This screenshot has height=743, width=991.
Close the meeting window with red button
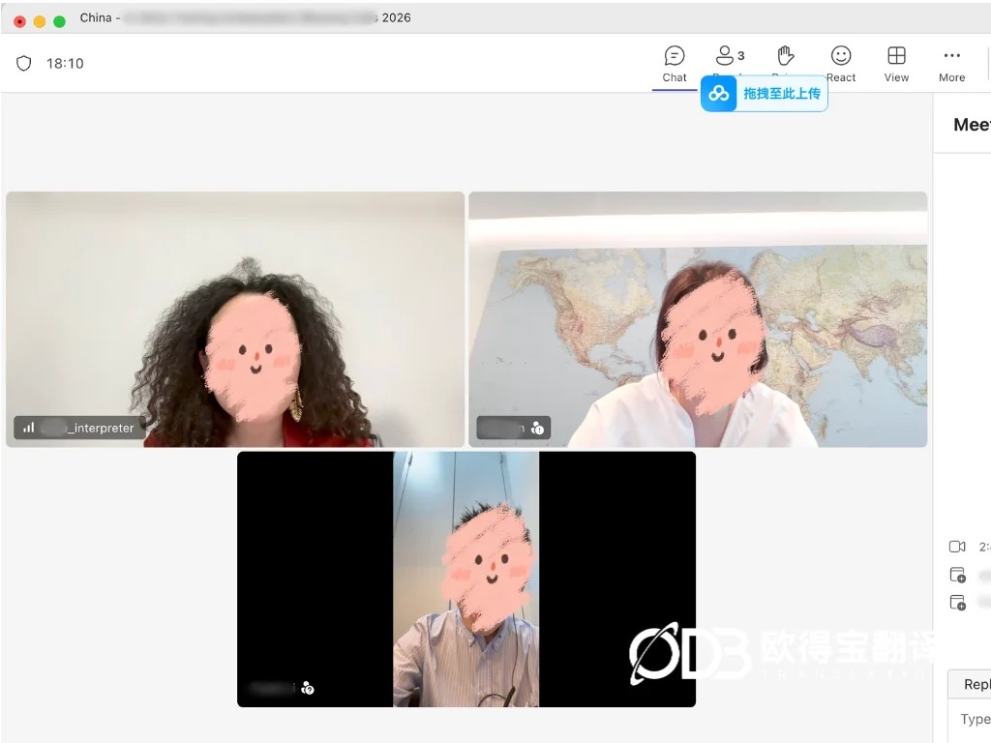click(x=19, y=21)
